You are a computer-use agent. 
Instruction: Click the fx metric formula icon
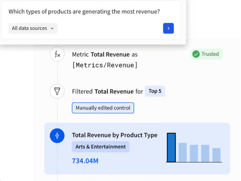coord(57,54)
